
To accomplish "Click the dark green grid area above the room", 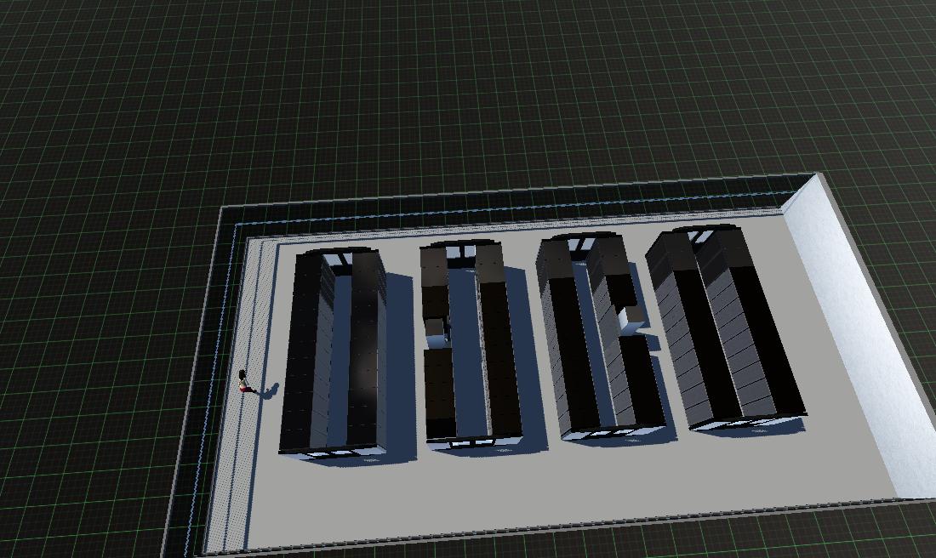I will coord(425,85).
